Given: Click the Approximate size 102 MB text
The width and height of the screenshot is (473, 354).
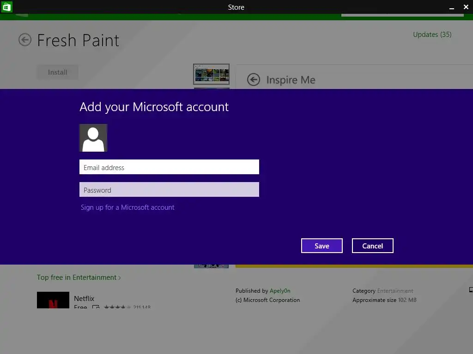Looking at the screenshot, I should pyautogui.click(x=384, y=300).
